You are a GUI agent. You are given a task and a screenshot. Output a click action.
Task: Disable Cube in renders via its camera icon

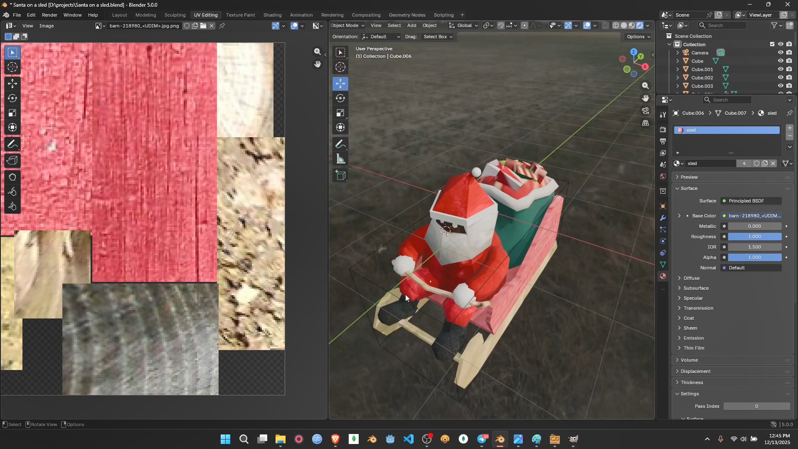pos(789,61)
